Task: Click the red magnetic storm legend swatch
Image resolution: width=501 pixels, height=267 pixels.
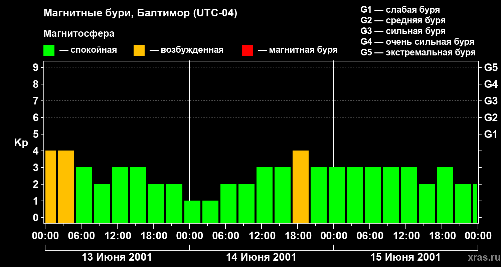Action: click(x=247, y=50)
